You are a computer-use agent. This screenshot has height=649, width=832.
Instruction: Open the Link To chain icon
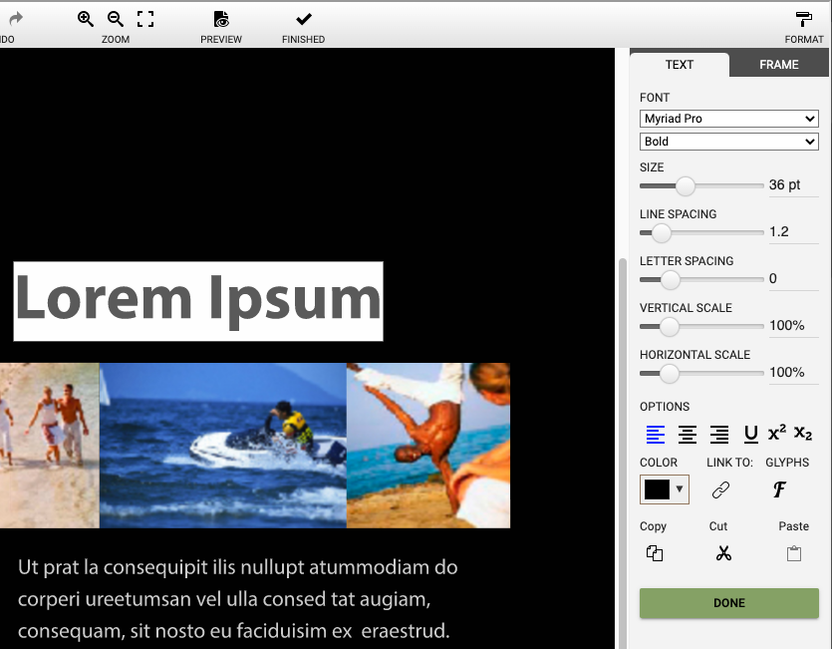[x=720, y=489]
